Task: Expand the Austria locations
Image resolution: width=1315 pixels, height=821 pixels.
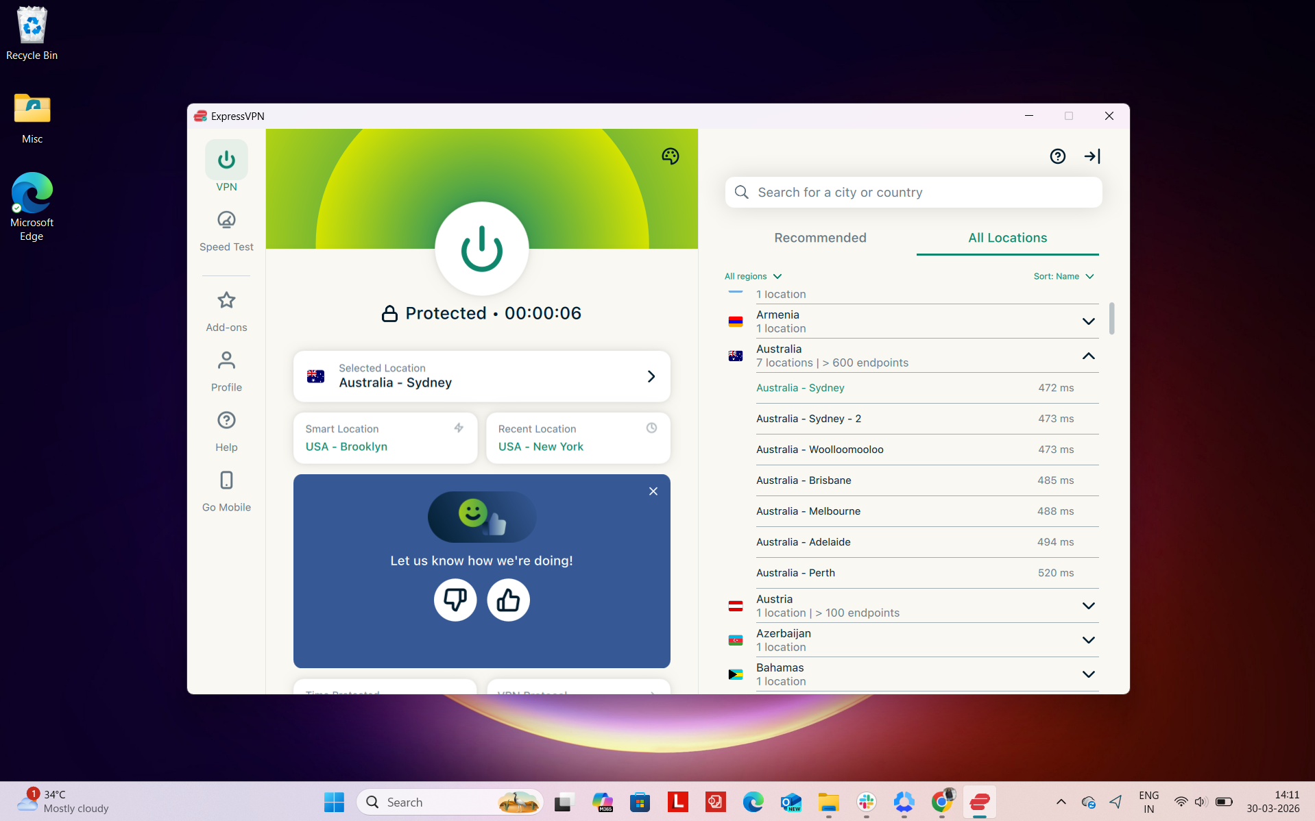Action: [x=1088, y=605]
